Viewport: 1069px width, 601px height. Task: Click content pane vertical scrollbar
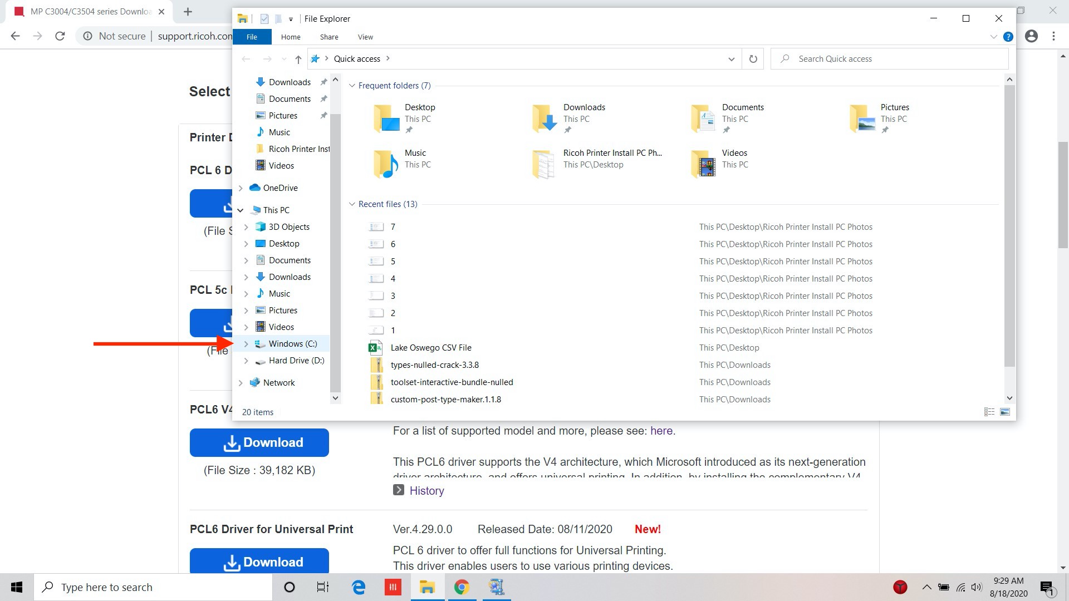(x=1009, y=225)
